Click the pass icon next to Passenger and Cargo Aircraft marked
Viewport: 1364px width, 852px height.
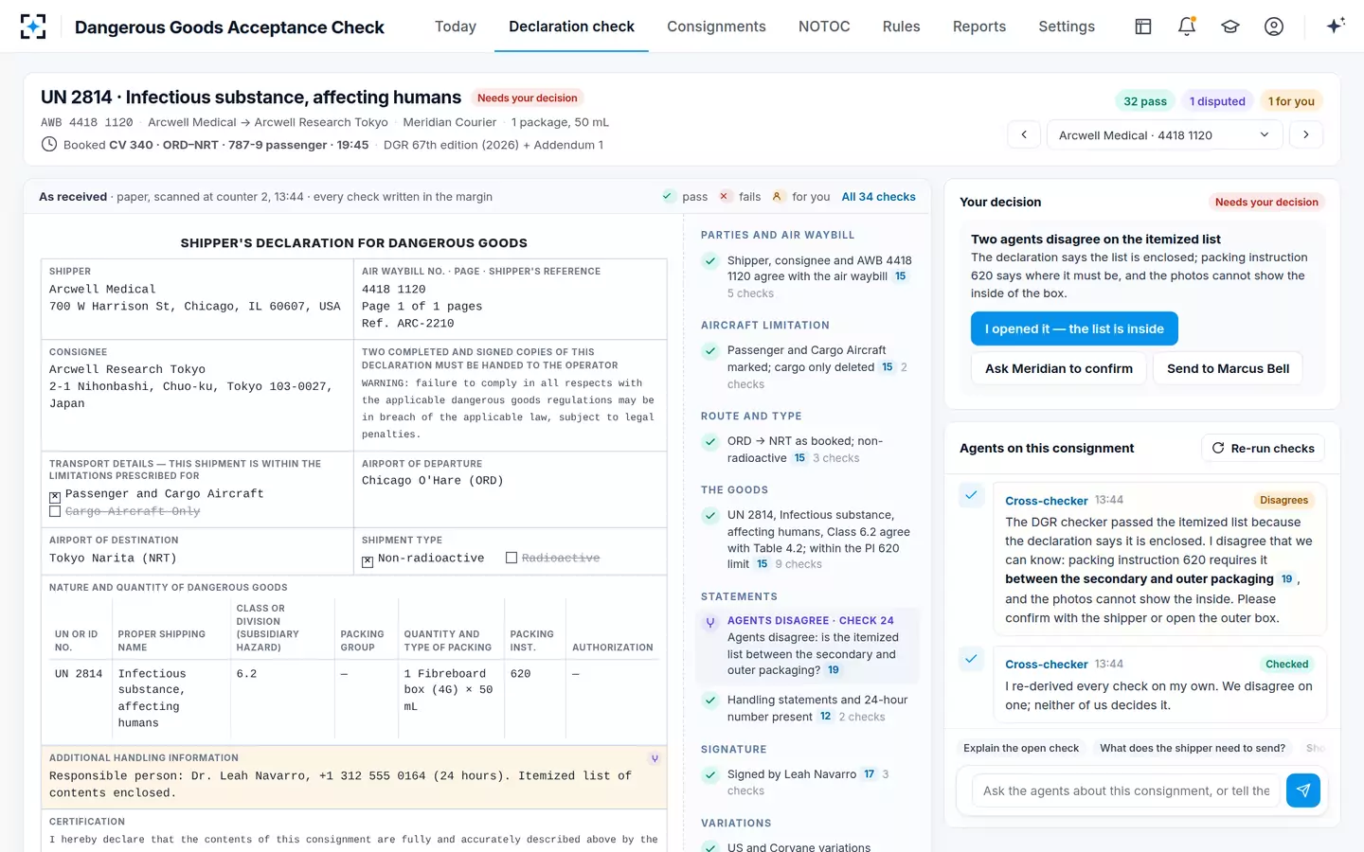[709, 351]
